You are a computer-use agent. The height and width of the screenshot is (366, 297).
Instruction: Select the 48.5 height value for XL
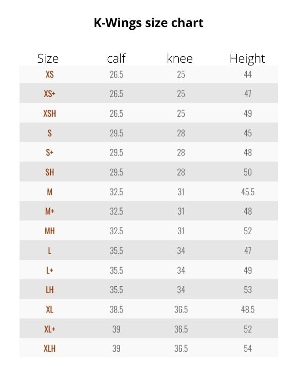[247, 310]
